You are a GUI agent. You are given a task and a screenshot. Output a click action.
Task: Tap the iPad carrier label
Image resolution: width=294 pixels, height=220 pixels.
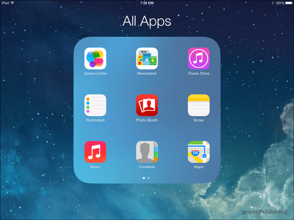click(x=5, y=3)
